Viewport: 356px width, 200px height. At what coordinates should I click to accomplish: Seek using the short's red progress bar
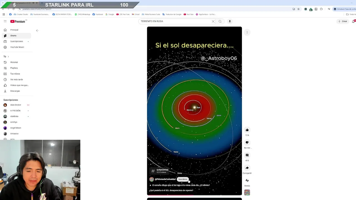tap(194, 195)
